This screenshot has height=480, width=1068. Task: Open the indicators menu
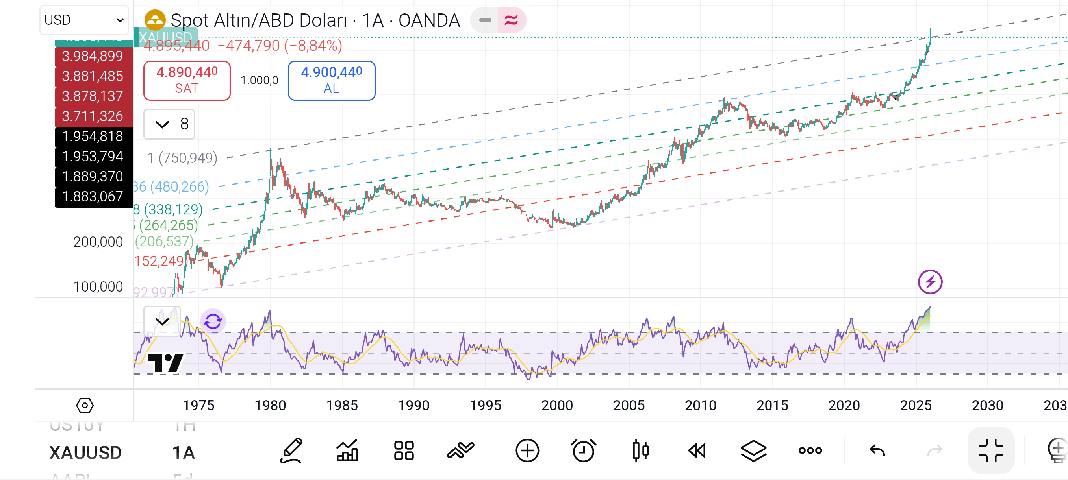[347, 451]
